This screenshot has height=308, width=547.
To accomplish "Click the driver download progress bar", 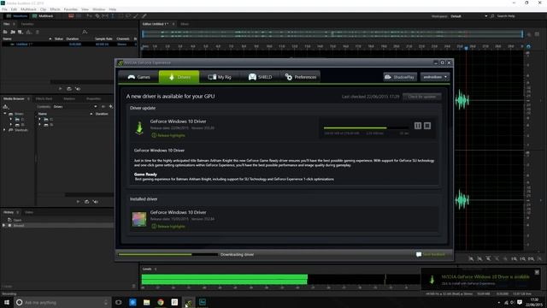I will pyautogui.click(x=366, y=128).
